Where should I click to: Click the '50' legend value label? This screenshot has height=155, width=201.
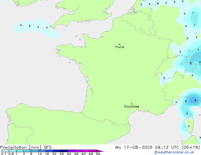point(98,154)
